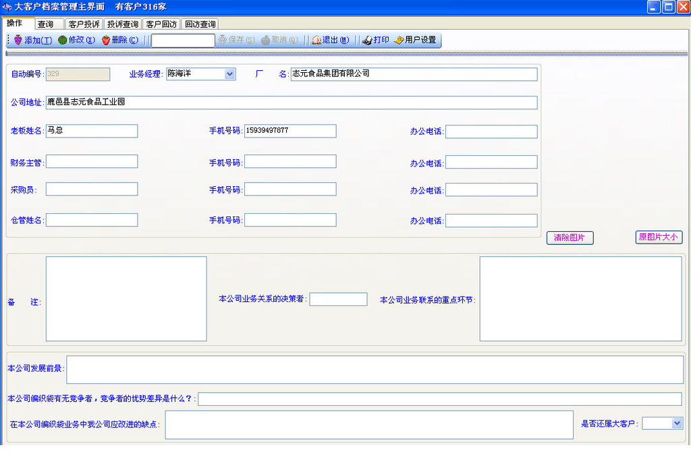Click the 本公司发展前景 text box
Image resolution: width=691 pixels, height=466 pixels.
(375, 370)
